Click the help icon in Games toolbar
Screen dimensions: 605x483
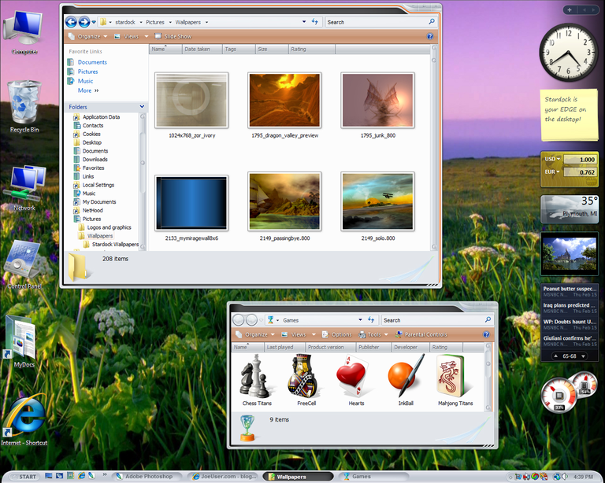tap(486, 334)
